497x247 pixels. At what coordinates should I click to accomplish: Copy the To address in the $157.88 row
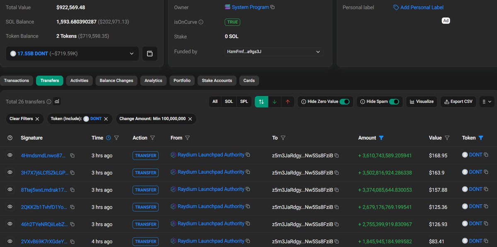[x=337, y=190]
